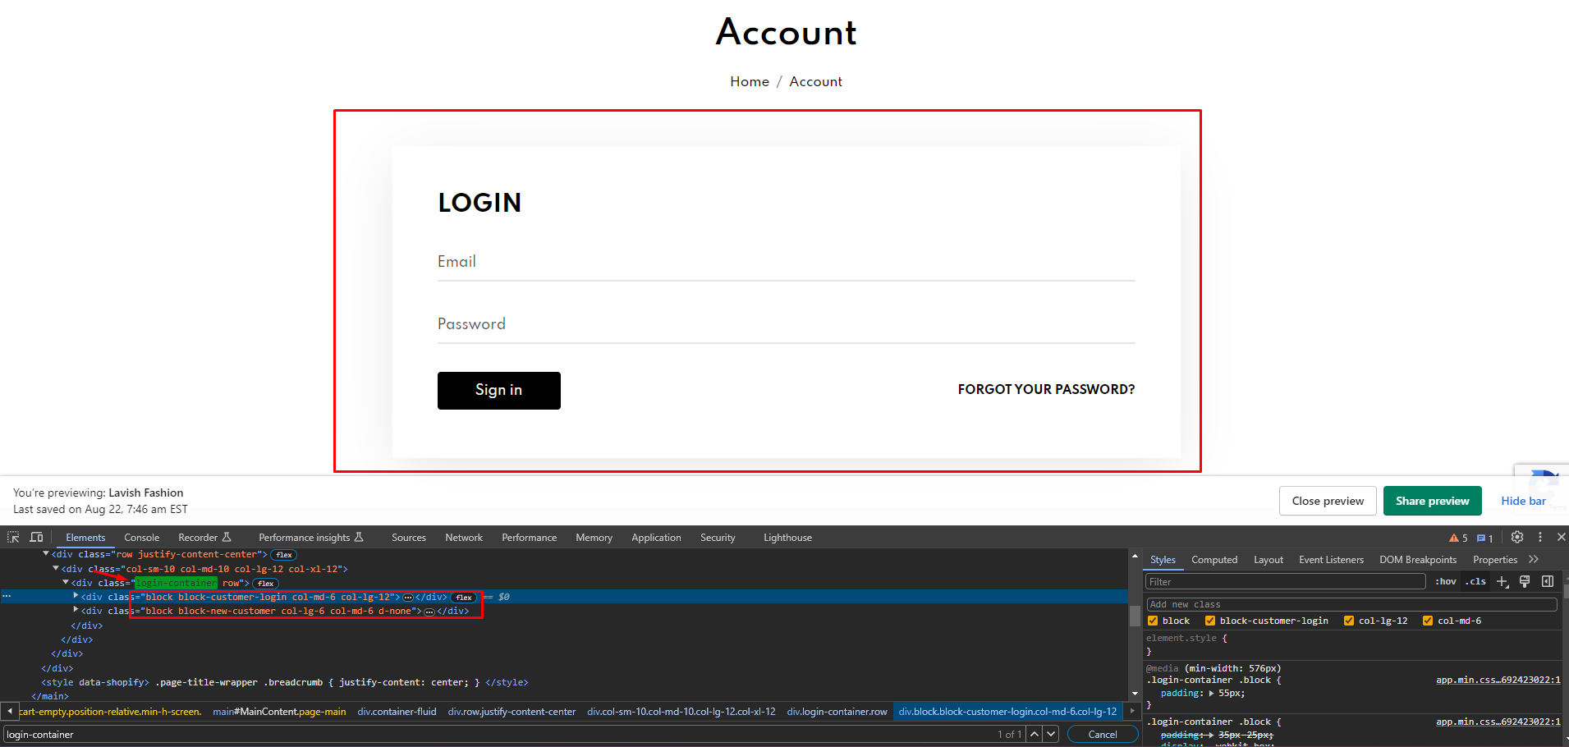
Task: Open the Application tab
Action: click(x=656, y=538)
